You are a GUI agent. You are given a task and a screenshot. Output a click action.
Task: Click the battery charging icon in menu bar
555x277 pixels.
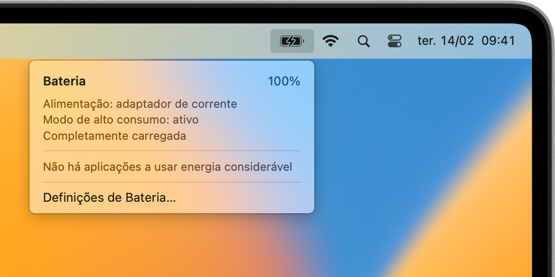click(292, 41)
